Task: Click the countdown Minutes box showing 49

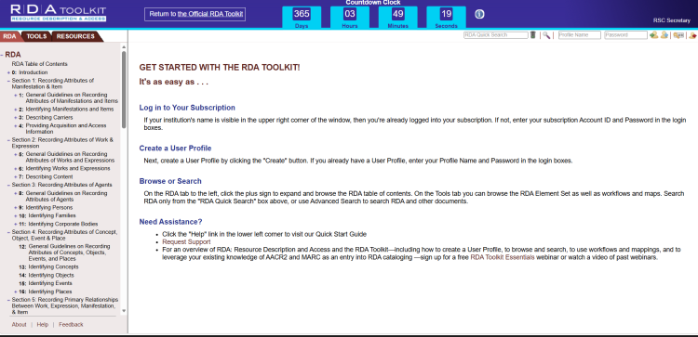Action: pos(398,18)
